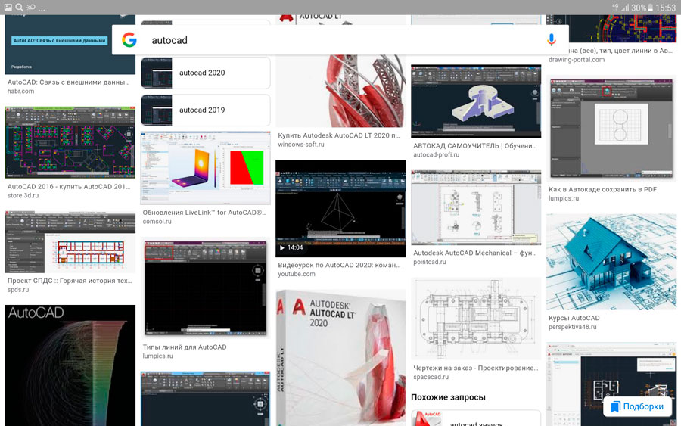681x426 pixels.
Task: Open the СПДС project building plan thumbnail
Action: (x=70, y=242)
